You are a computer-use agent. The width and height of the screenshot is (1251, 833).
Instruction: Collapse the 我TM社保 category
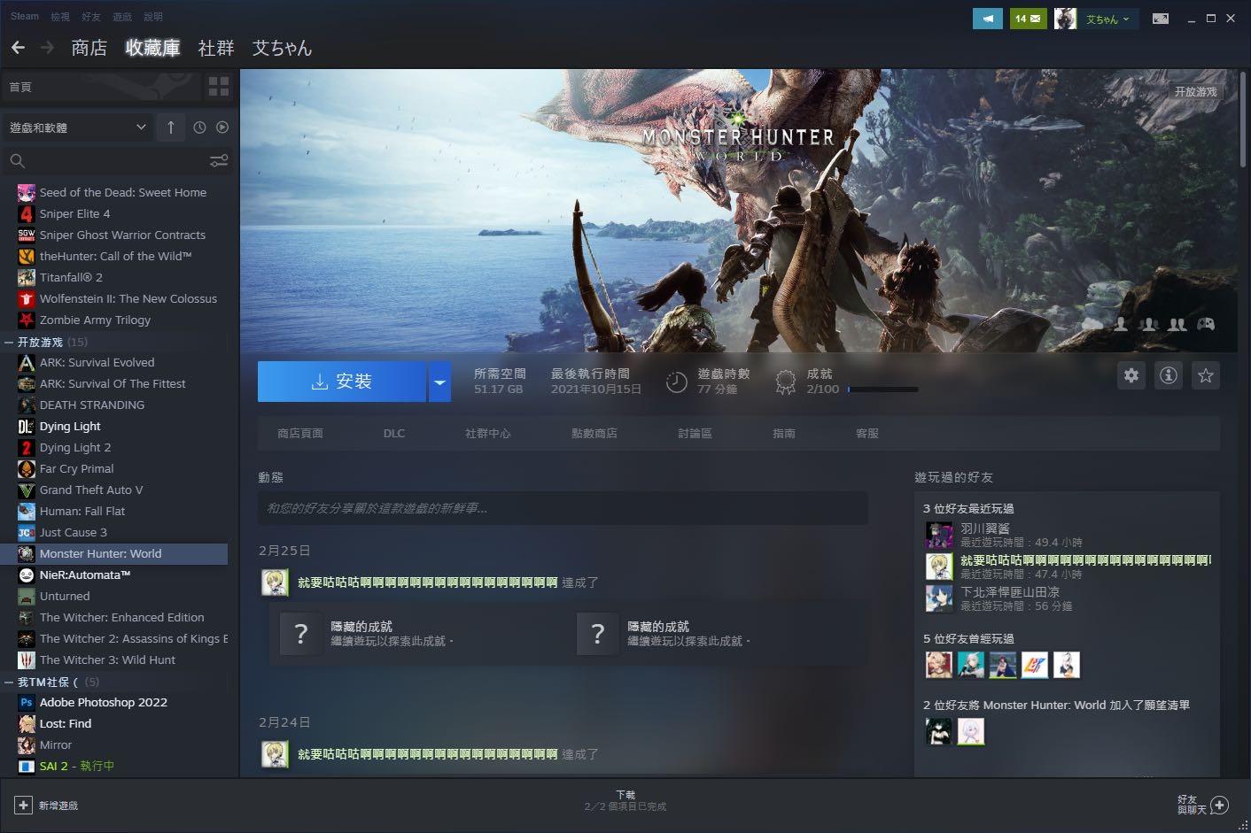[9, 682]
